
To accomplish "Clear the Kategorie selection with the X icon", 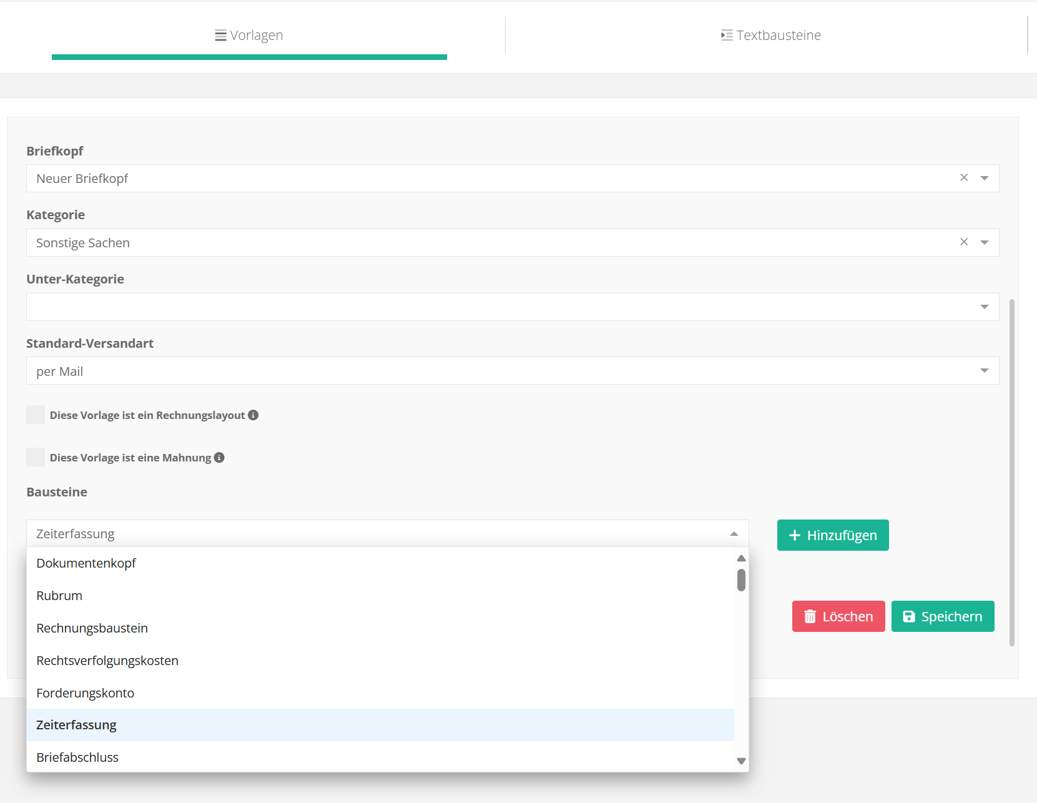I will [964, 242].
